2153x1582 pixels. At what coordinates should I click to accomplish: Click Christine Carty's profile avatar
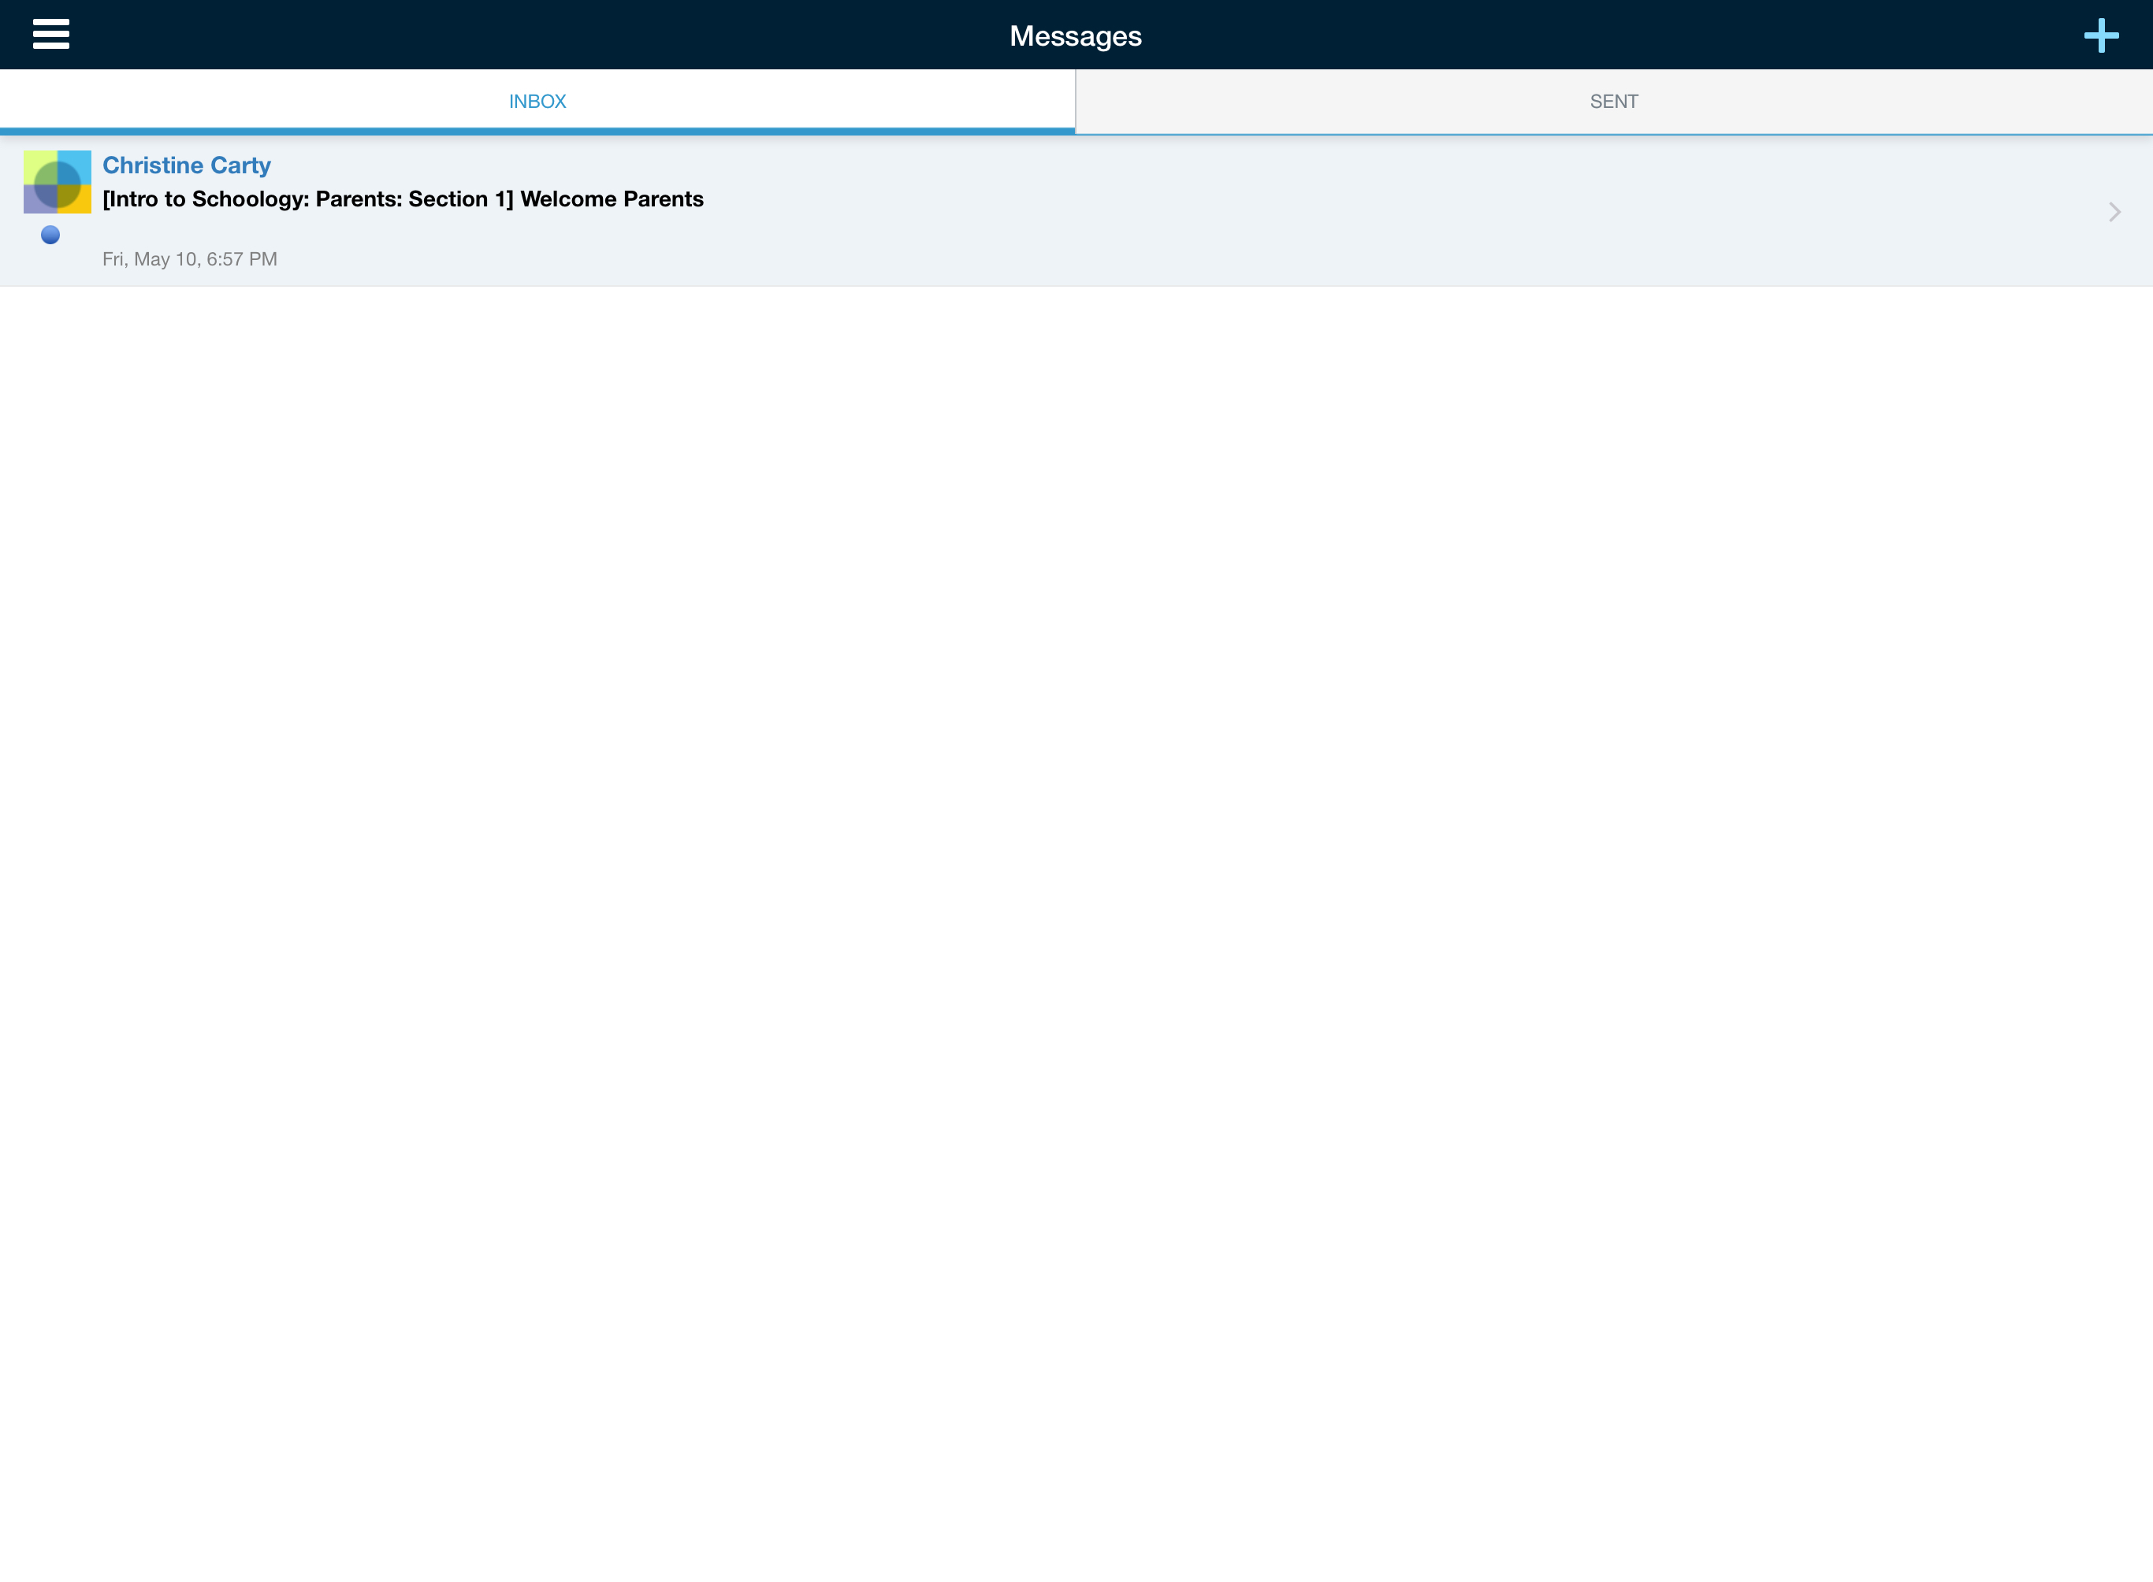point(58,182)
